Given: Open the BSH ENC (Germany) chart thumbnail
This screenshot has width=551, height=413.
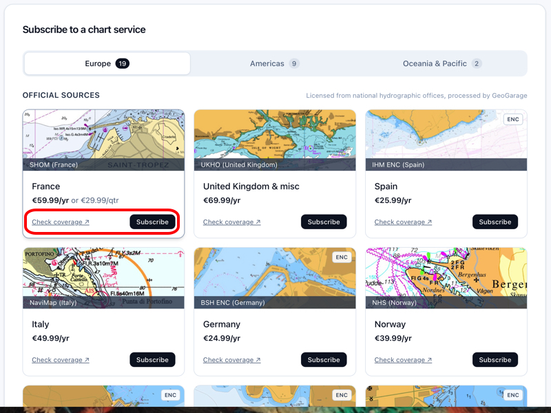Looking at the screenshot, I should (x=275, y=278).
